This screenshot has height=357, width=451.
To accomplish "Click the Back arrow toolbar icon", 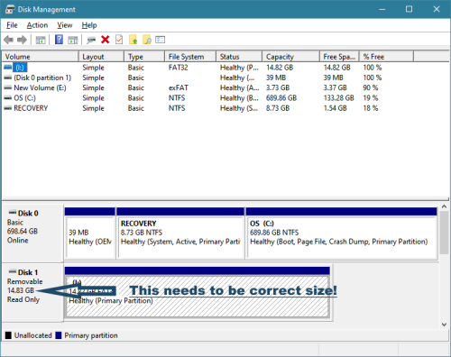I will [x=8, y=40].
